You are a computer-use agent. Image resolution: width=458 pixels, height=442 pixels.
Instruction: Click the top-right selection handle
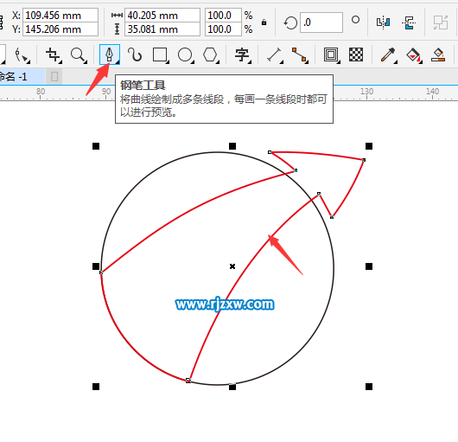[369, 146]
